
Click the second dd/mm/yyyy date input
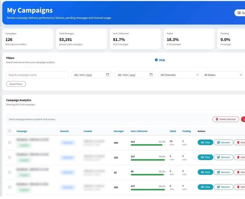click(135, 75)
